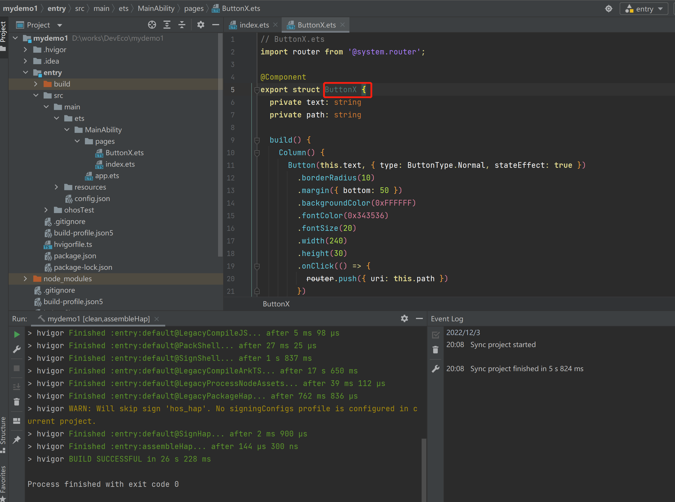Viewport: 675px width, 502px height.
Task: Expand the build folder
Action: pyautogui.click(x=36, y=84)
